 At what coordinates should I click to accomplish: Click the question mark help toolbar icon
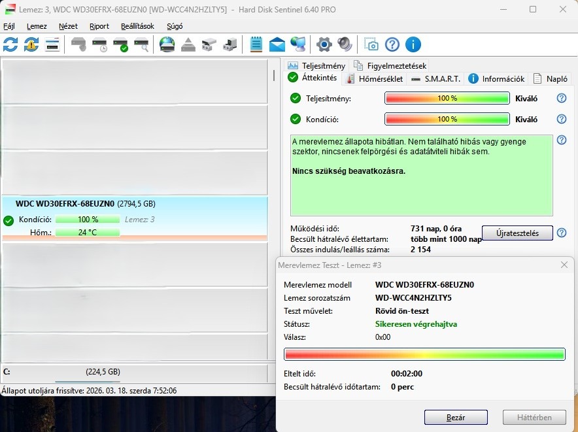[x=392, y=44]
